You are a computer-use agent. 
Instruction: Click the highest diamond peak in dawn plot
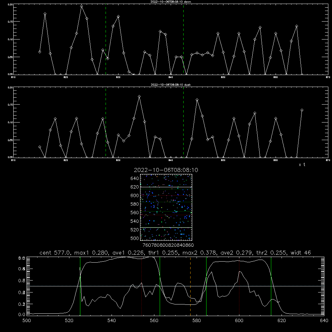pos(82,6)
